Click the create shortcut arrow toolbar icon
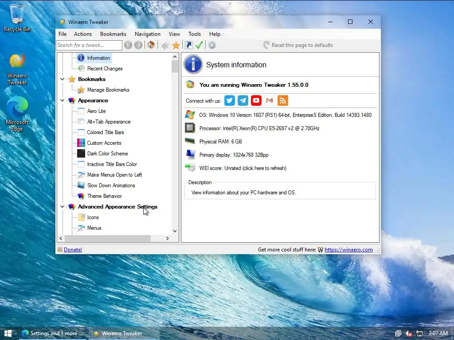 [x=189, y=45]
